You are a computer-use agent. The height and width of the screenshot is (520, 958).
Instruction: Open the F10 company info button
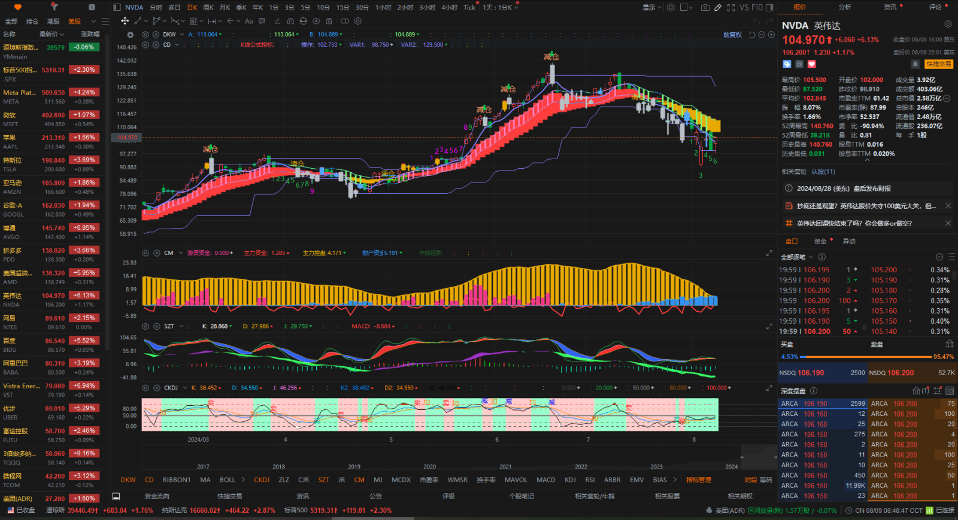tap(757, 7)
